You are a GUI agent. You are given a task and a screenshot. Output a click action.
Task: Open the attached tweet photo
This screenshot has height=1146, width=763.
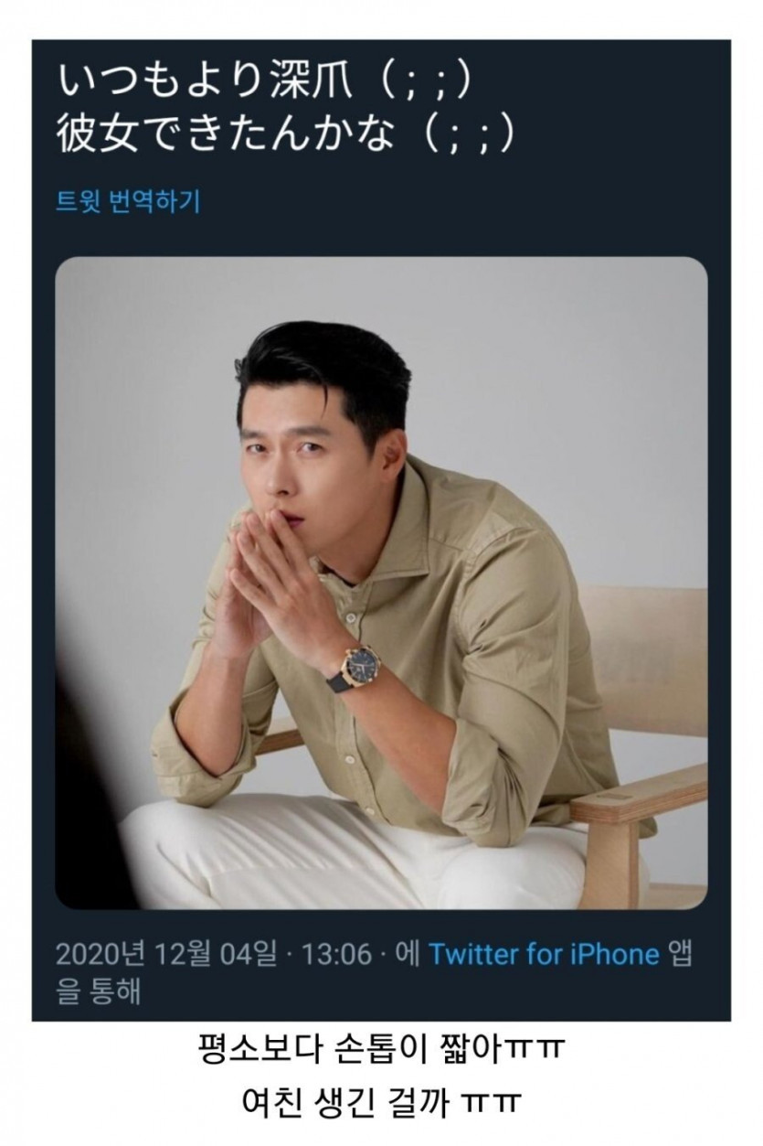click(x=381, y=583)
